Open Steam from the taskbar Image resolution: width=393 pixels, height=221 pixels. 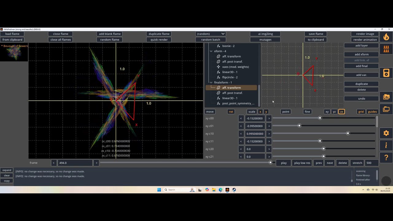(234, 190)
